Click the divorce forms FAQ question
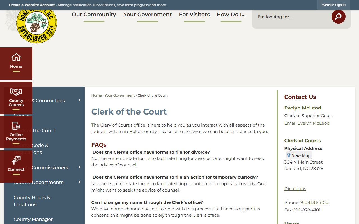This screenshot has width=359, height=224. coord(151,152)
